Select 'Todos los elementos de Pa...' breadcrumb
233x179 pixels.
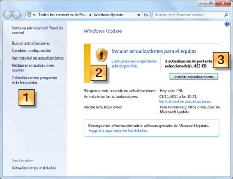pos(62,15)
